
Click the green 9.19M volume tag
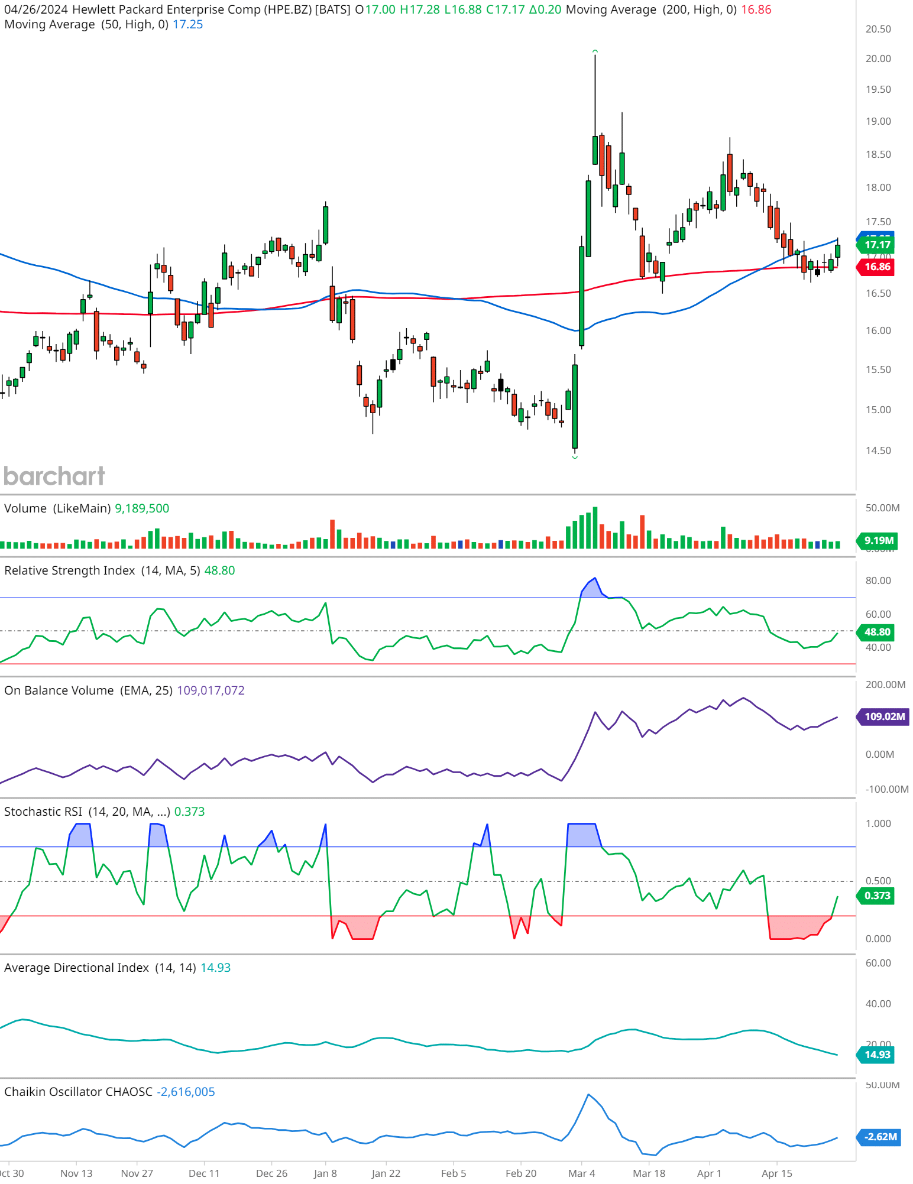point(878,540)
